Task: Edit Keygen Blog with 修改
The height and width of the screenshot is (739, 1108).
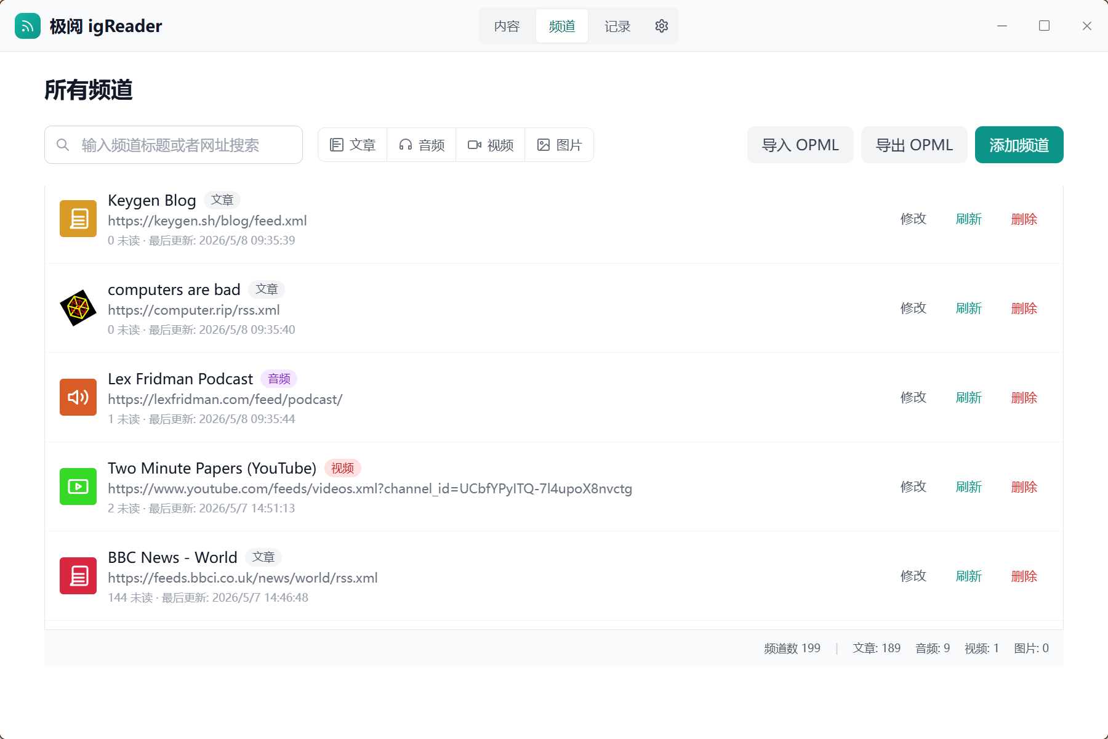Action: 913,219
